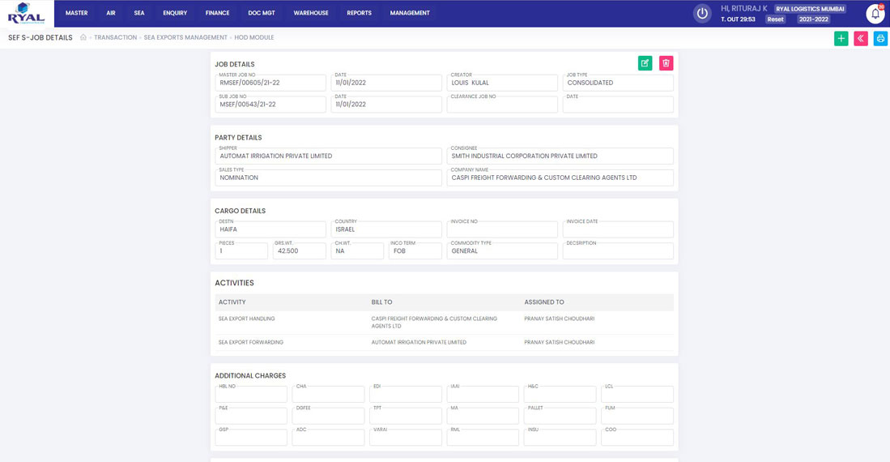Click the BILL TO column header

[x=382, y=302]
